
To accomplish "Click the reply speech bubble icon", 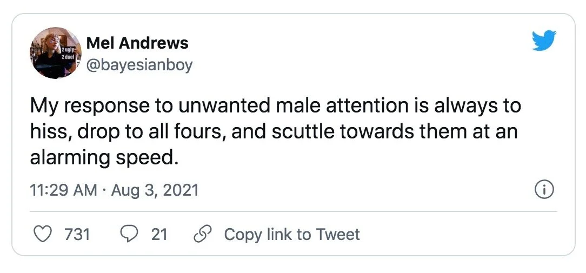I will 129,235.
